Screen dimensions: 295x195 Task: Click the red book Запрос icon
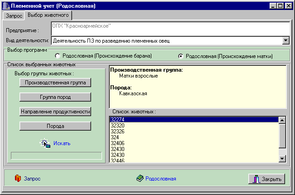pyautogui.click(x=18, y=179)
